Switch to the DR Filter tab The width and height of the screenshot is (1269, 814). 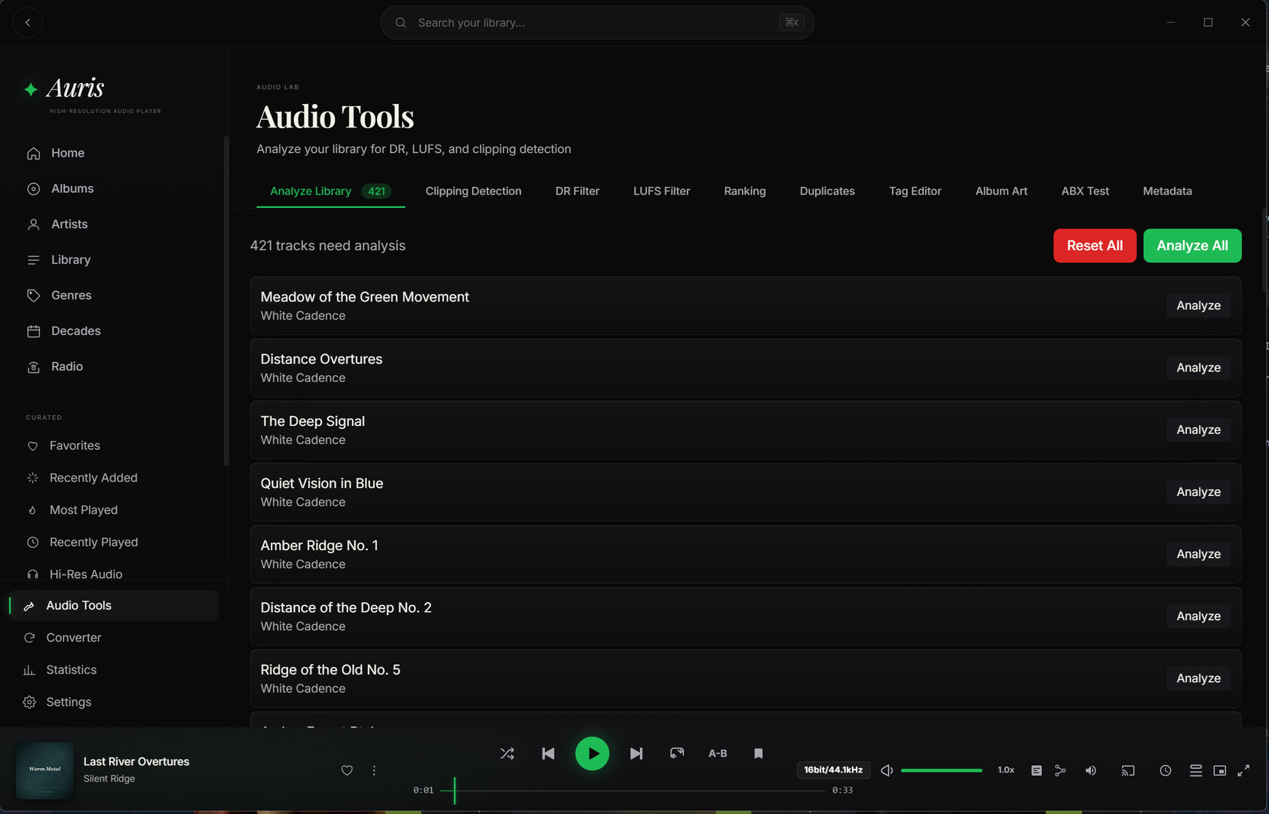[578, 191]
